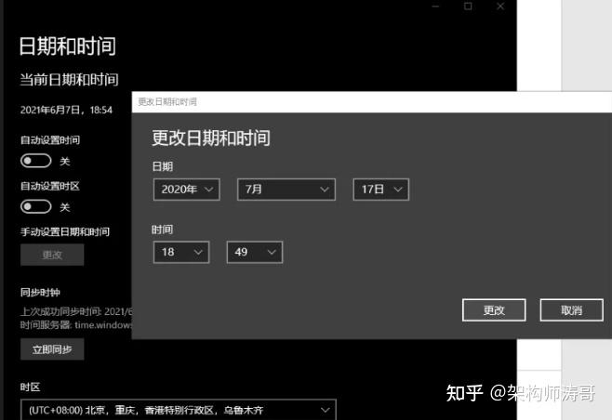612x420 pixels.
Task: Click the dialog title bar text 更改日期和时间
Action: 167,102
